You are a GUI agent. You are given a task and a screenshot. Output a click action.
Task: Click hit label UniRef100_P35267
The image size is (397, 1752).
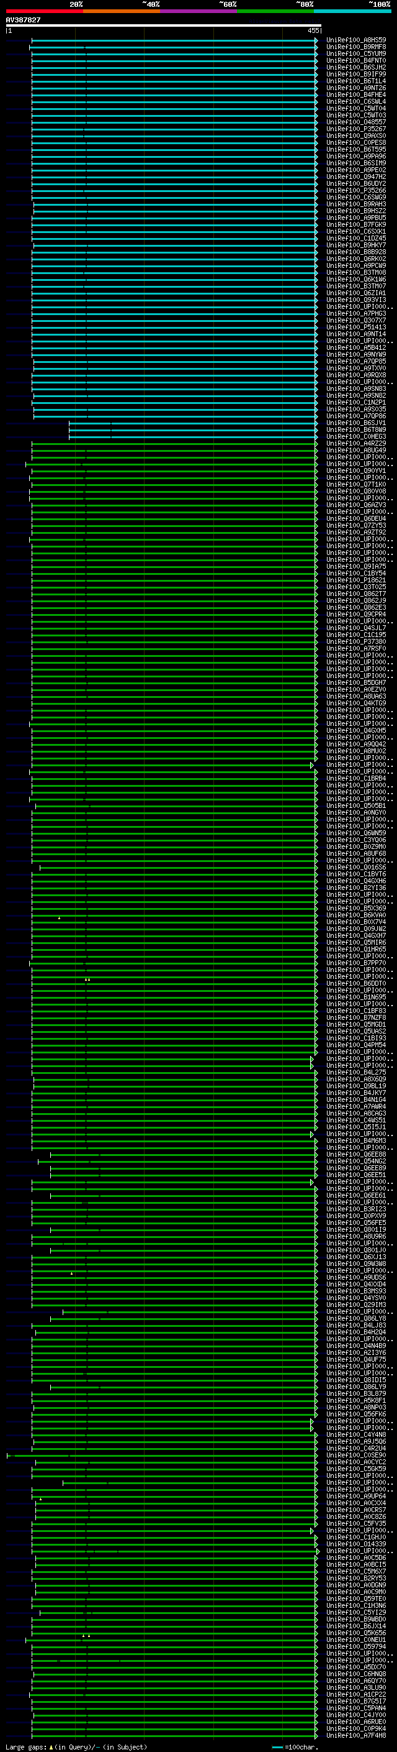point(356,129)
